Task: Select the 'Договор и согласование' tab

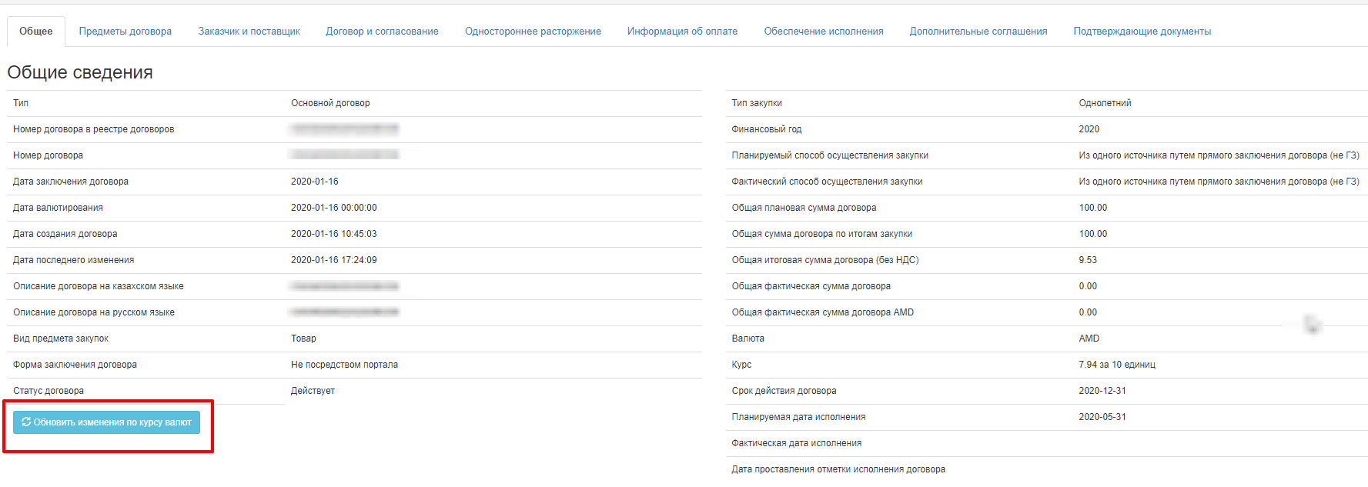Action: 382,32
